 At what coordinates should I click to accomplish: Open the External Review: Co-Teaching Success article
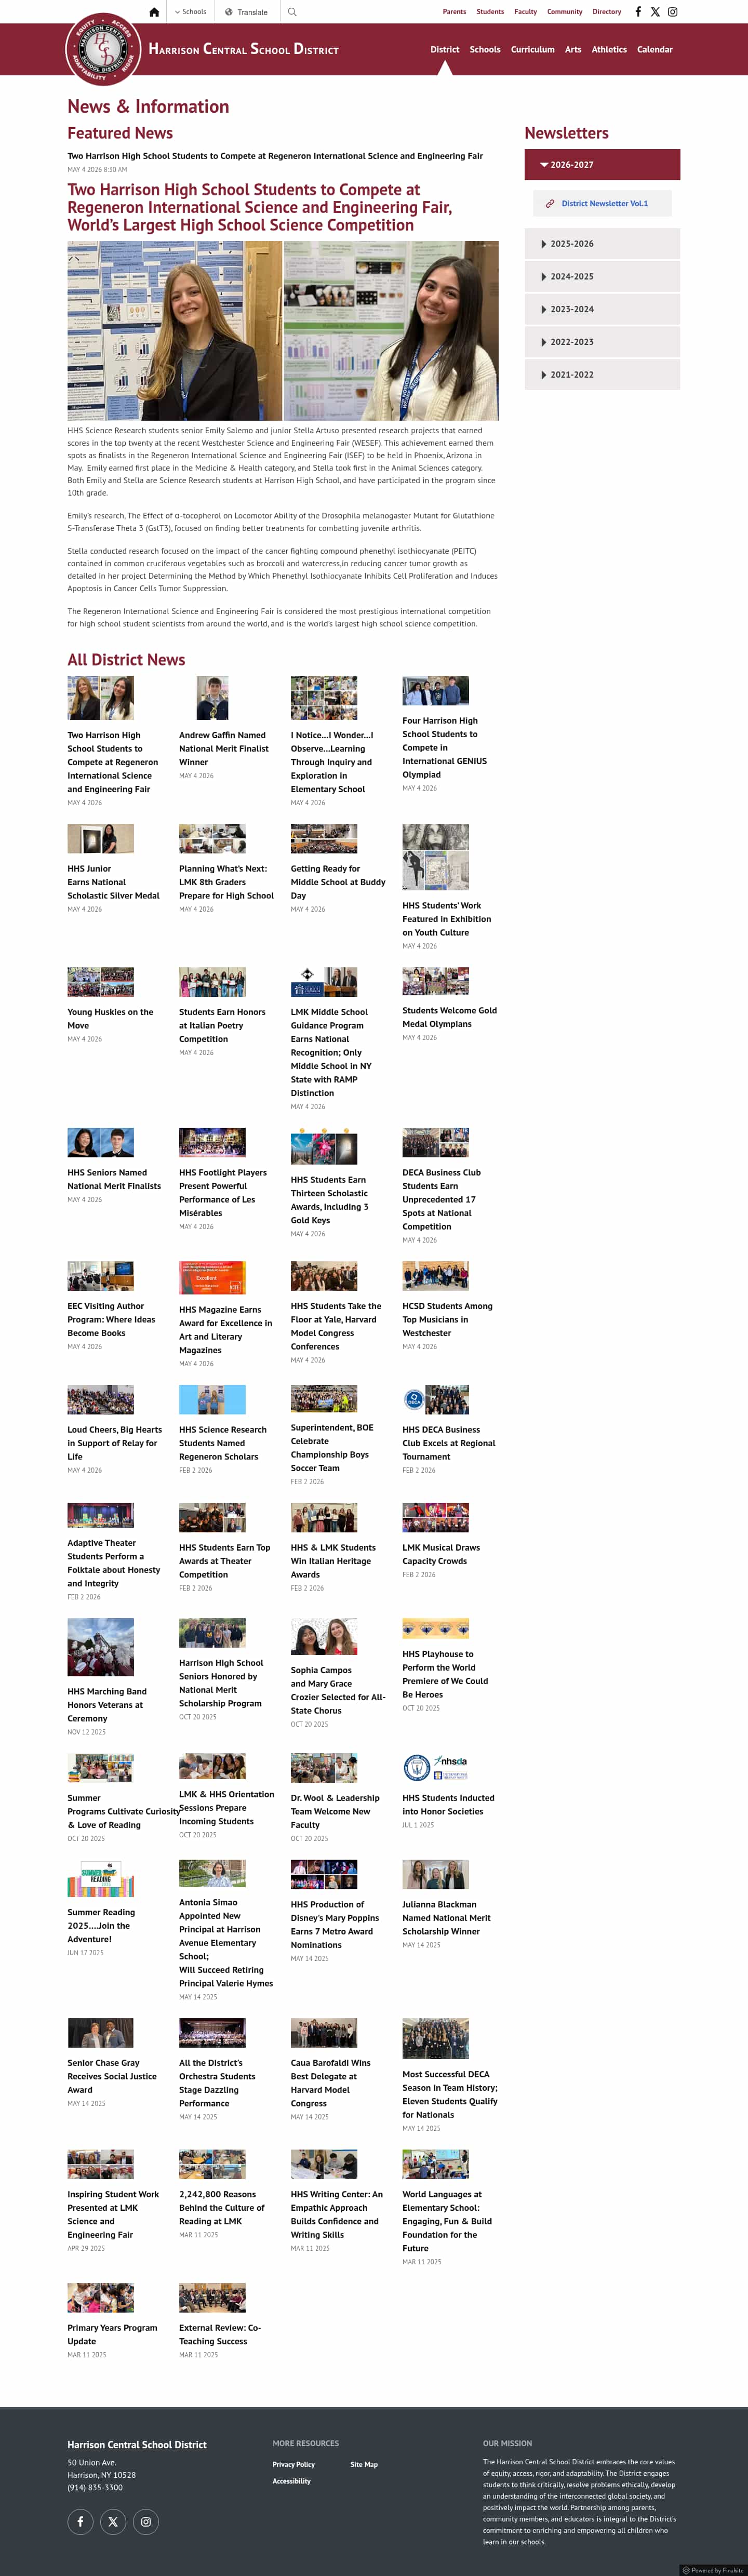pos(219,2334)
